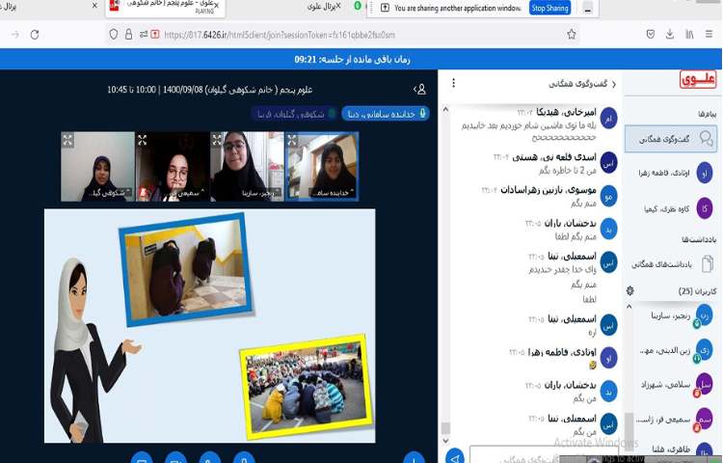Click avatar of اسدی قلعه نی message
The width and height of the screenshot is (723, 463).
(608, 163)
